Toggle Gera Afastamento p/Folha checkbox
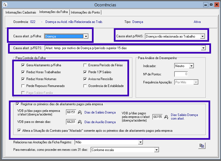Viewport: 221px width, 161px height. tap(23, 65)
